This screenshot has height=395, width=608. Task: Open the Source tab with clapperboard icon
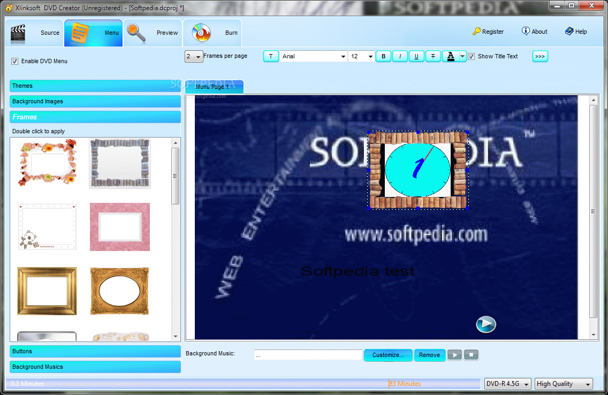(35, 33)
